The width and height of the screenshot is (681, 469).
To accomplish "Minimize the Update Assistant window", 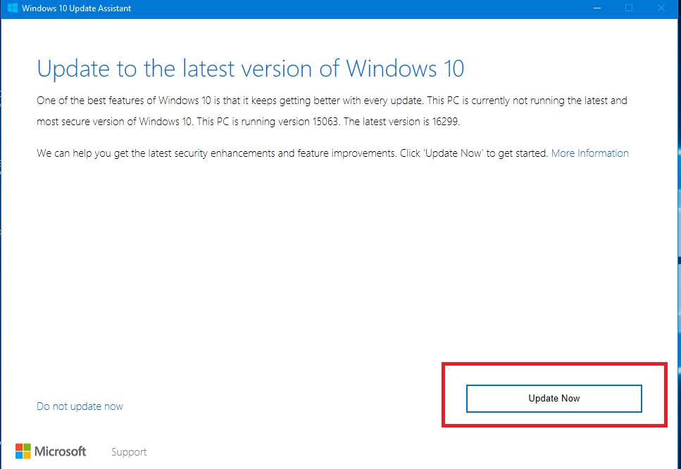I will click(x=597, y=8).
